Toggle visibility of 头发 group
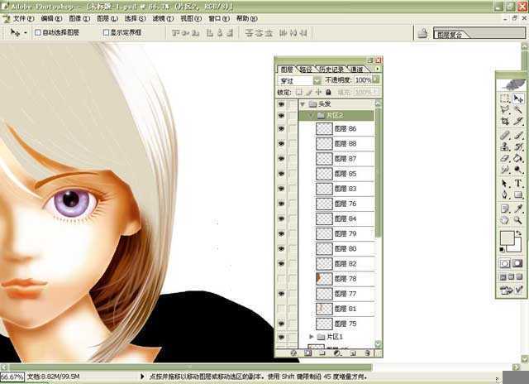 pos(281,104)
